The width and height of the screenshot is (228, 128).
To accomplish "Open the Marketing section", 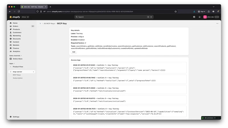I will 17,36.
